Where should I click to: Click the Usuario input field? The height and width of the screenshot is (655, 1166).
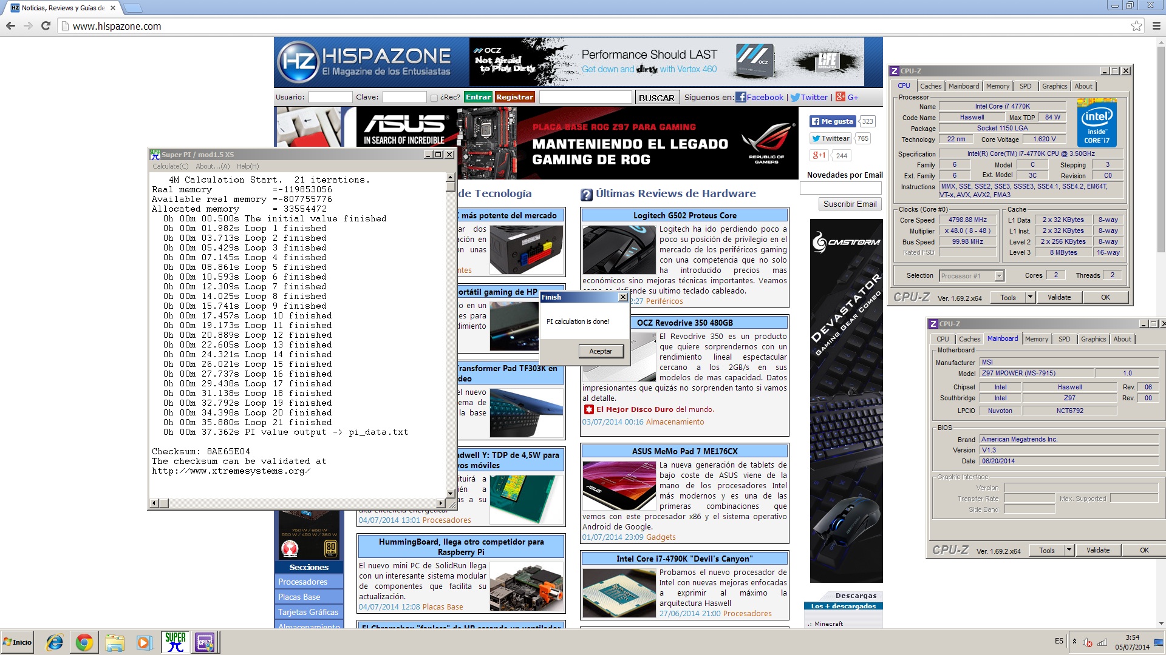[330, 97]
